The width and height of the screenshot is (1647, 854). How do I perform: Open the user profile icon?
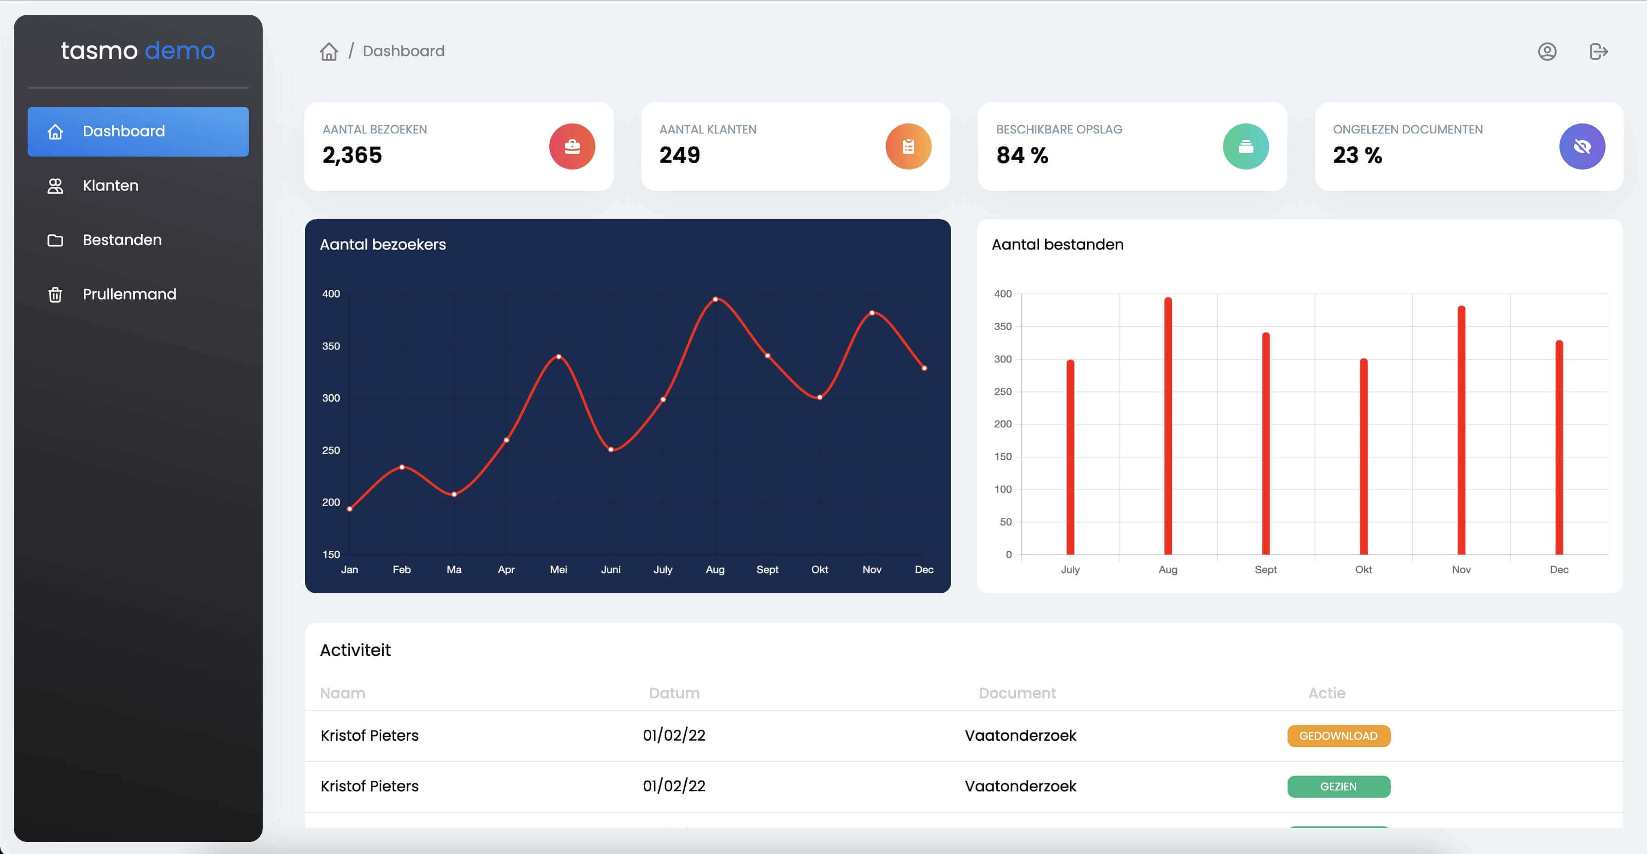point(1547,51)
